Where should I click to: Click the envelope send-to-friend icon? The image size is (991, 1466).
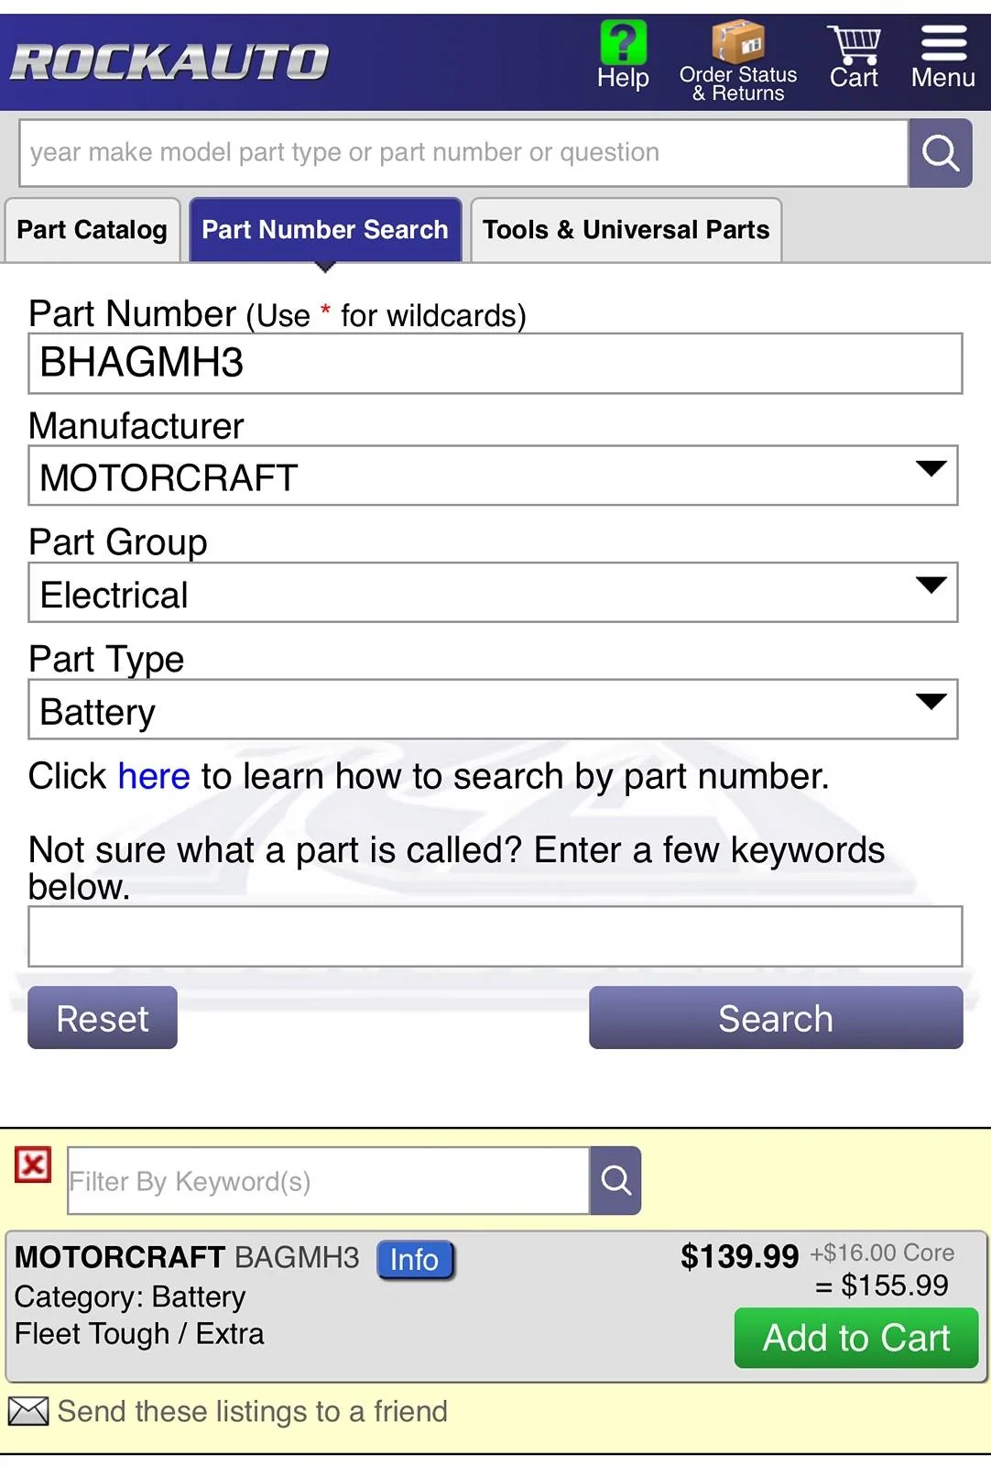coord(28,1411)
